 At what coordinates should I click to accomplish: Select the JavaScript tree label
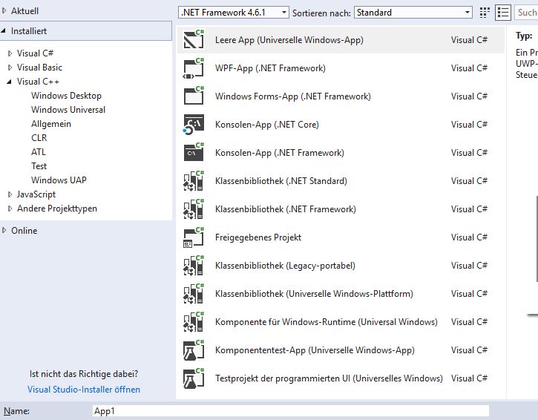tap(36, 194)
